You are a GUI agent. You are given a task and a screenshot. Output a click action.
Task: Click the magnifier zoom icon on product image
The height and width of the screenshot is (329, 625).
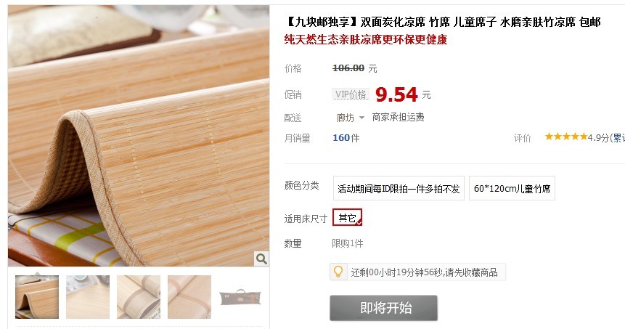[261, 259]
